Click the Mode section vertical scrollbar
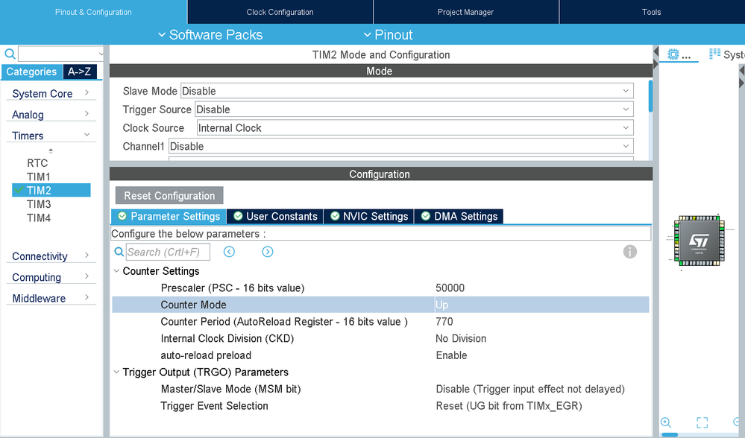This screenshot has width=745, height=438. tap(650, 96)
